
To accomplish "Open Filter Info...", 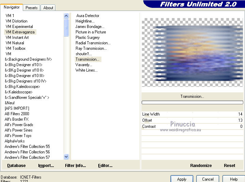I will coord(76,166).
